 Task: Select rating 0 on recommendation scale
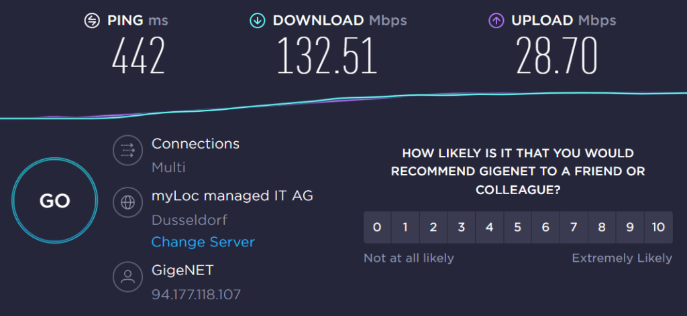click(377, 227)
